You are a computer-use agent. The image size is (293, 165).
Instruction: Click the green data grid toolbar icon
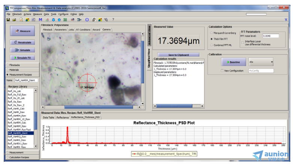(x=65, y=19)
